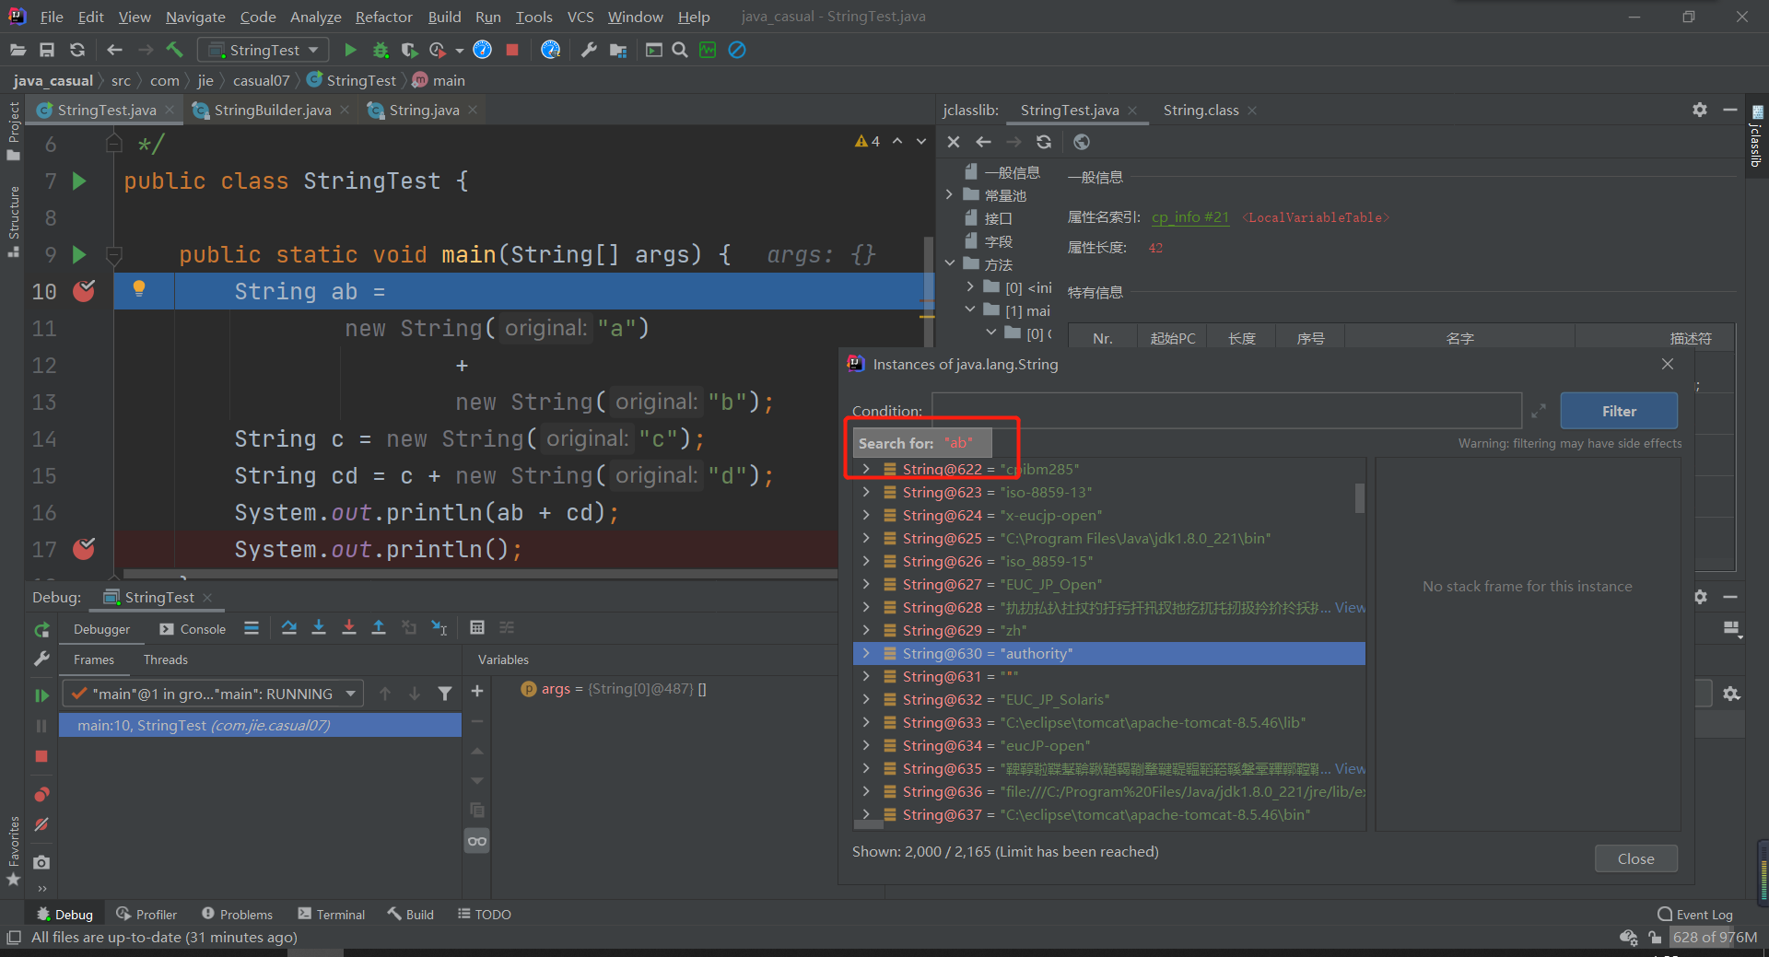Switch to Console debug tab
1769x957 pixels.
[x=193, y=629]
